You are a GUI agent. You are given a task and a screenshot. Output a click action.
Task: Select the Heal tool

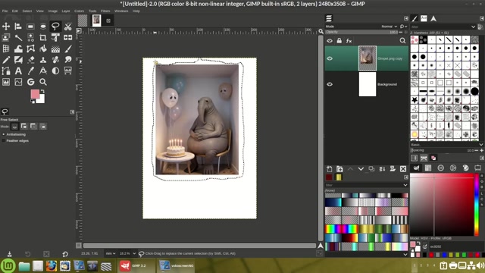pos(55,60)
